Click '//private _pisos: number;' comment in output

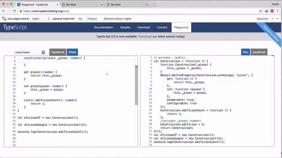181,121
